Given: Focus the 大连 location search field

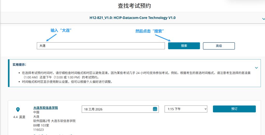Looking at the screenshot, I should 101,46.
